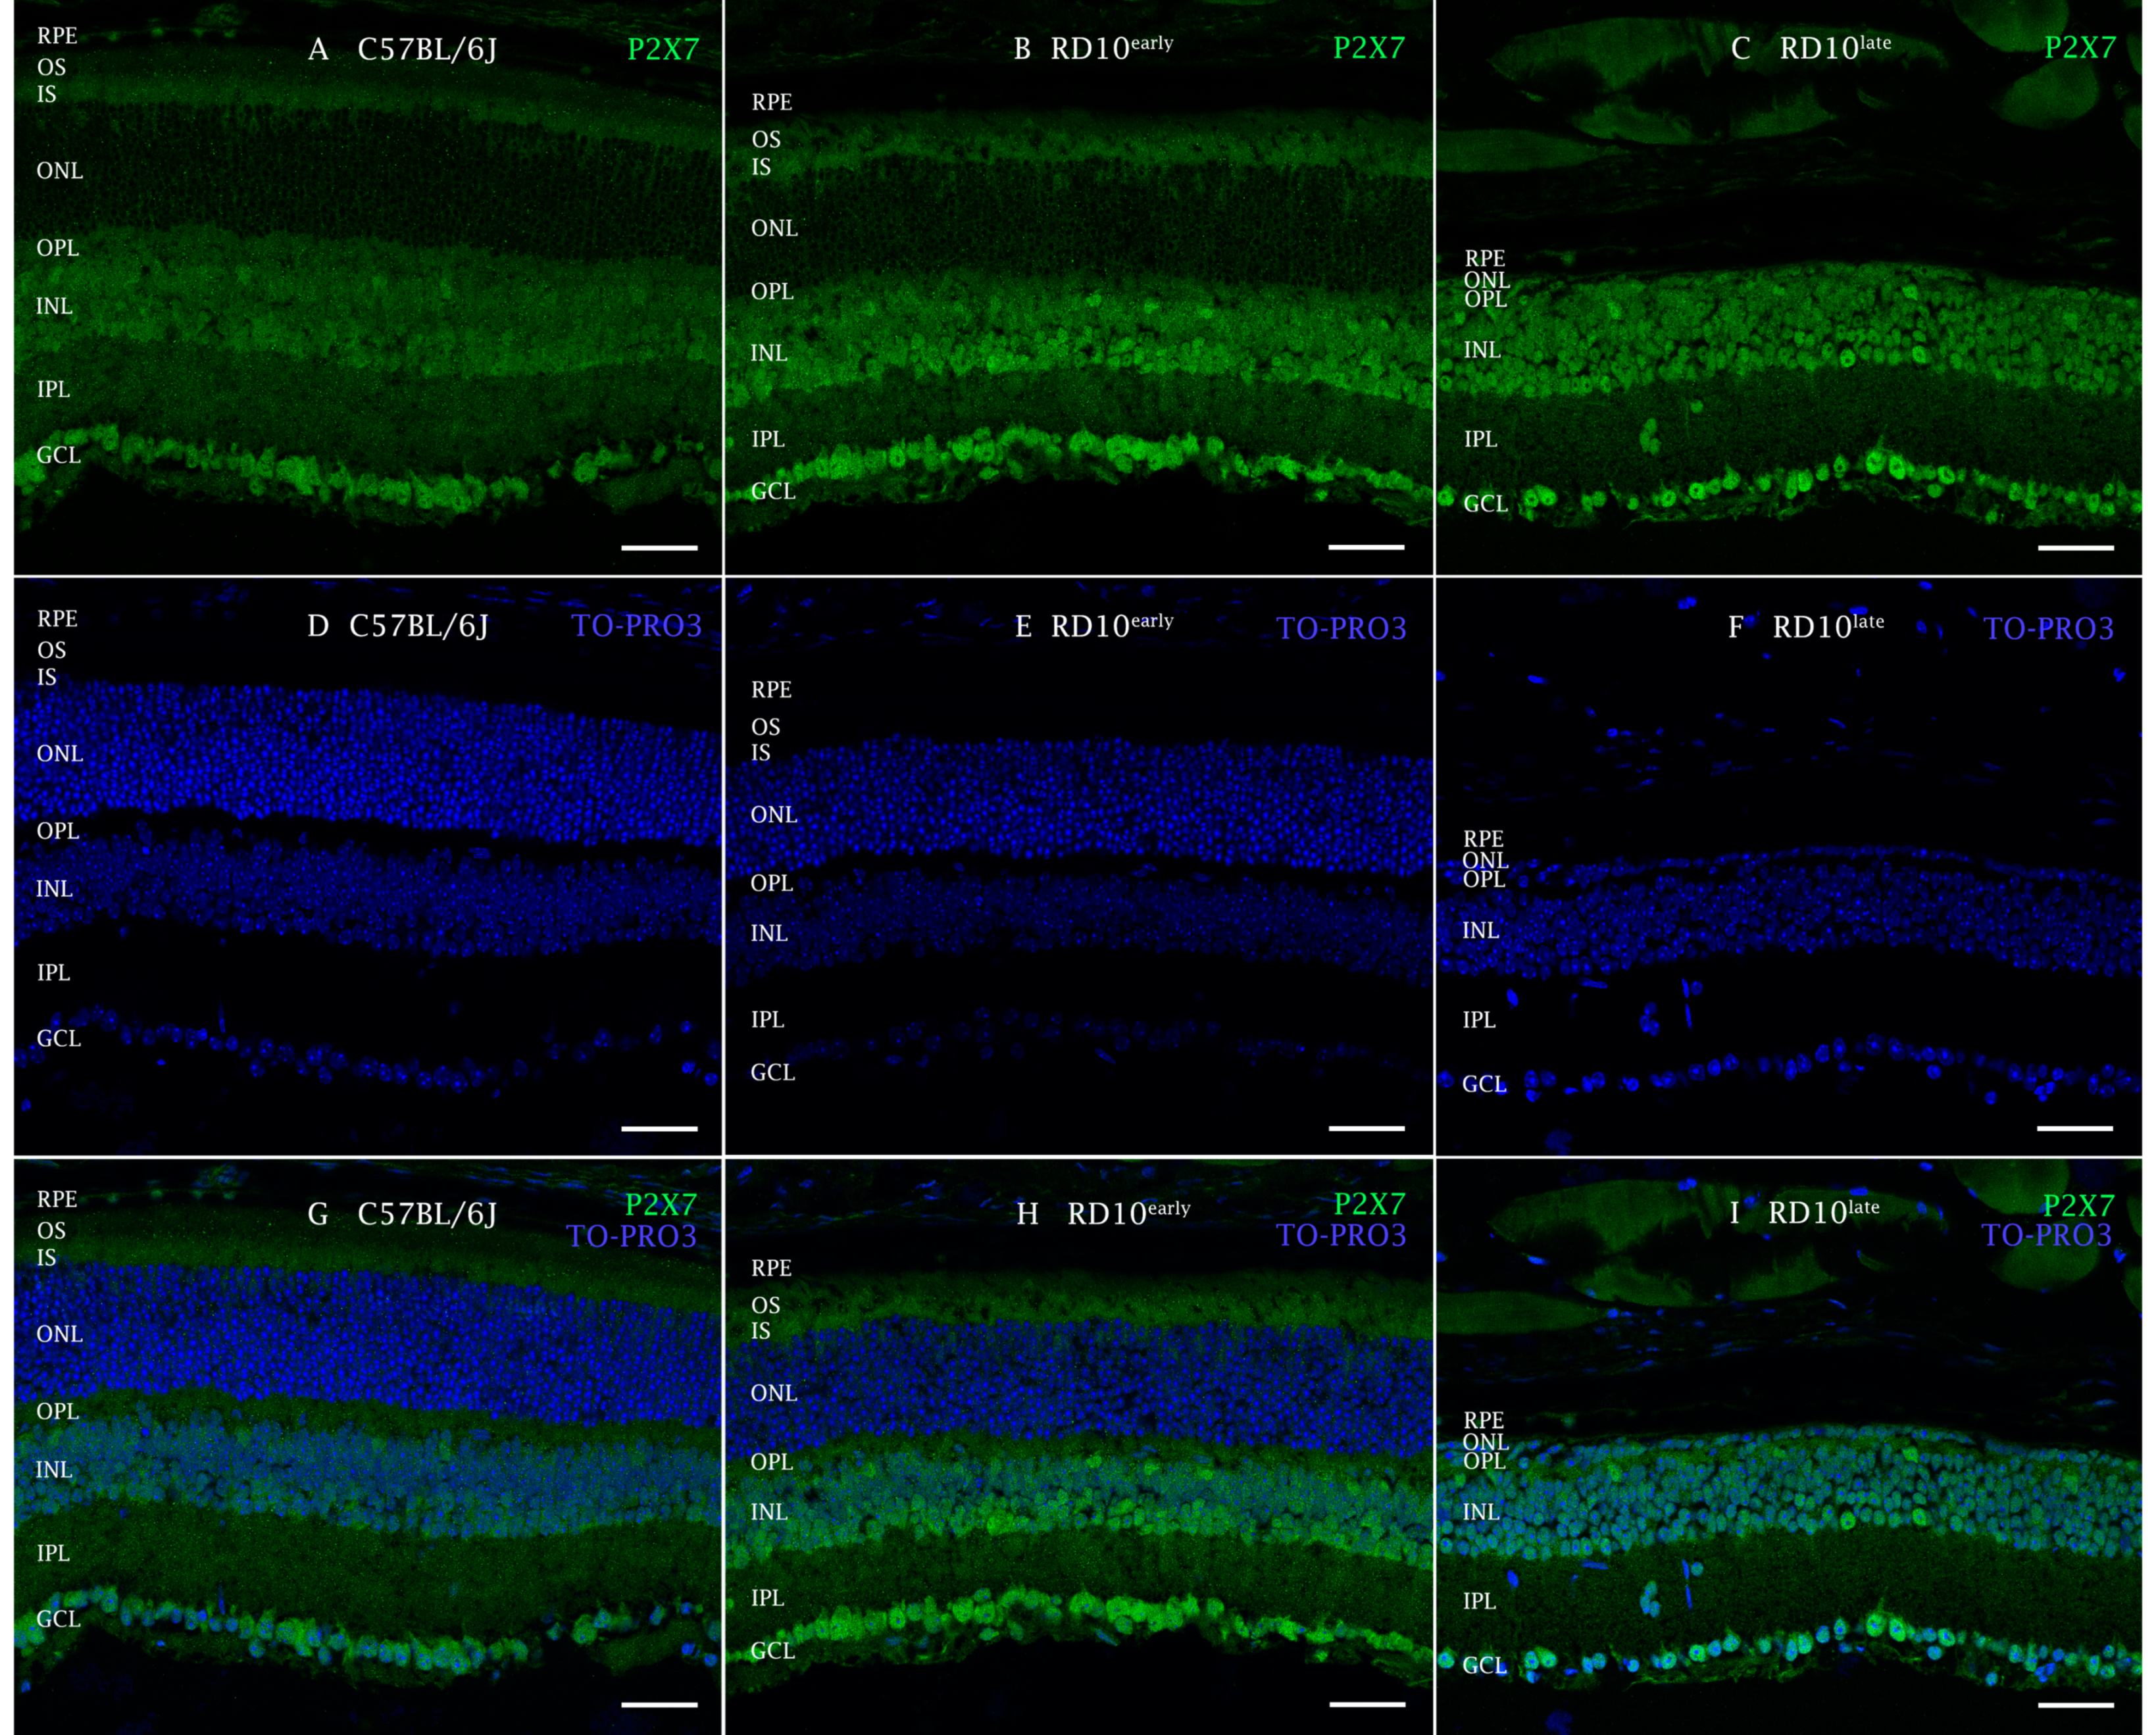The height and width of the screenshot is (1735, 2156).
Task: Click the C57BL/6J title in panel A
Action: click(x=427, y=49)
